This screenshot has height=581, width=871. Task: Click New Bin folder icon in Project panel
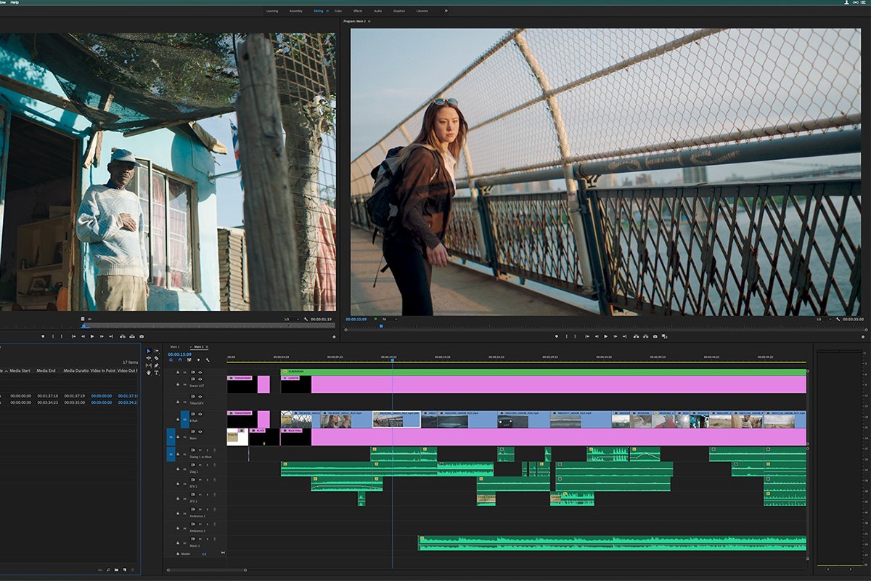coord(116,570)
